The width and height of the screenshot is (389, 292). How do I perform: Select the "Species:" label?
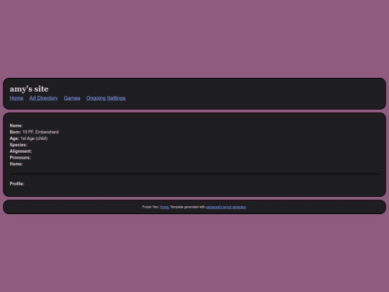tap(18, 145)
